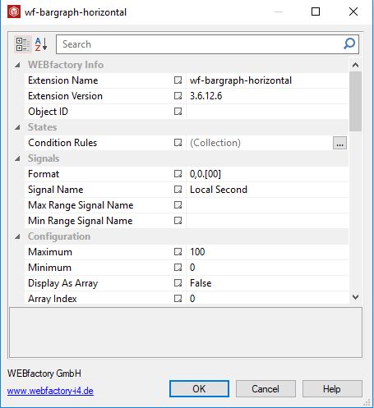Switch to categorized property view icon
Screen dimensions: 374x408
[x=23, y=44]
